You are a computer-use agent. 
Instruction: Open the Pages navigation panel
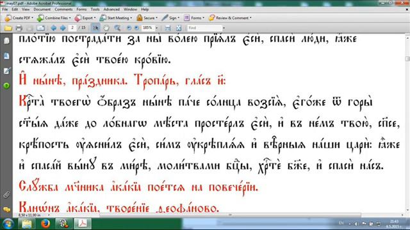click(6, 40)
